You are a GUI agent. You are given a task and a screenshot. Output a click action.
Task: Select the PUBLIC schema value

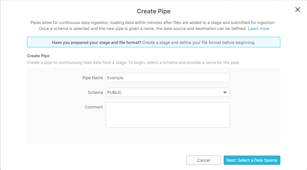(115, 92)
